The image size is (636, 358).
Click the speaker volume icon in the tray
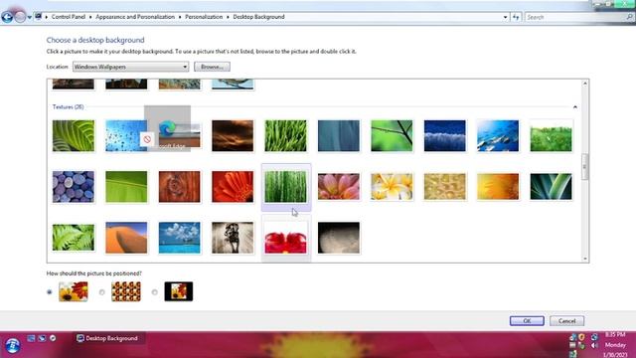(594, 345)
